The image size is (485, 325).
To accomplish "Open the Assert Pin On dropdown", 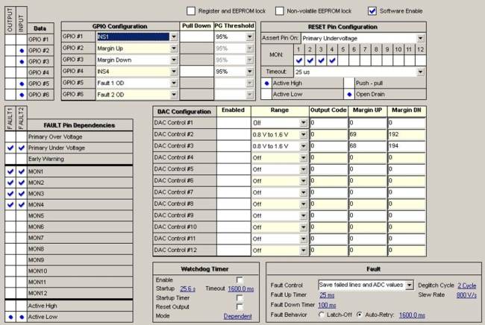I will point(420,37).
